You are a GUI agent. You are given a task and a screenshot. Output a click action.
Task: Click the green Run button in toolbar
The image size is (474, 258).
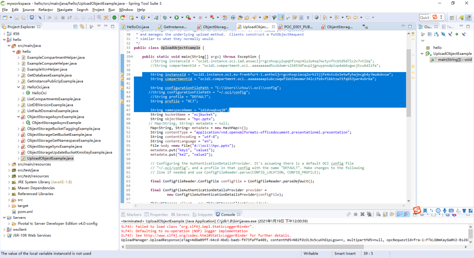coord(176,18)
